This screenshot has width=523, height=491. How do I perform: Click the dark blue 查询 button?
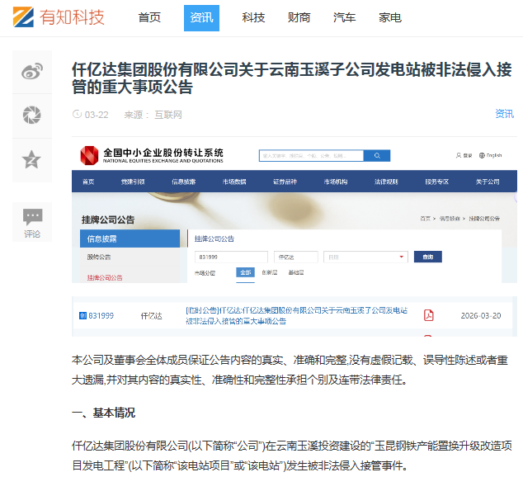pyautogui.click(x=428, y=257)
